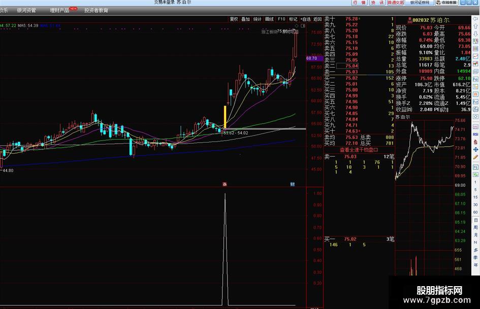
Task: Open the 统计 statistics menu
Action: tap(258, 19)
